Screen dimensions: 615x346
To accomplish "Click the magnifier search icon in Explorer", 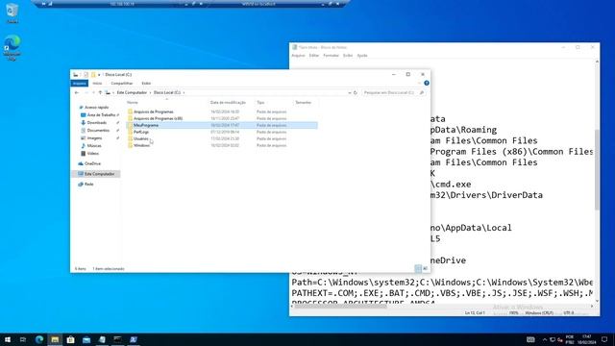I will pyautogui.click(x=422, y=92).
